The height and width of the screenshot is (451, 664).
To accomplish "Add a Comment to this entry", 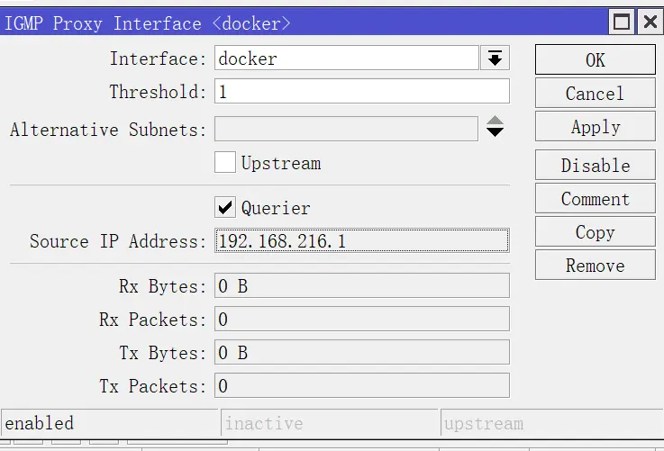I will point(595,198).
